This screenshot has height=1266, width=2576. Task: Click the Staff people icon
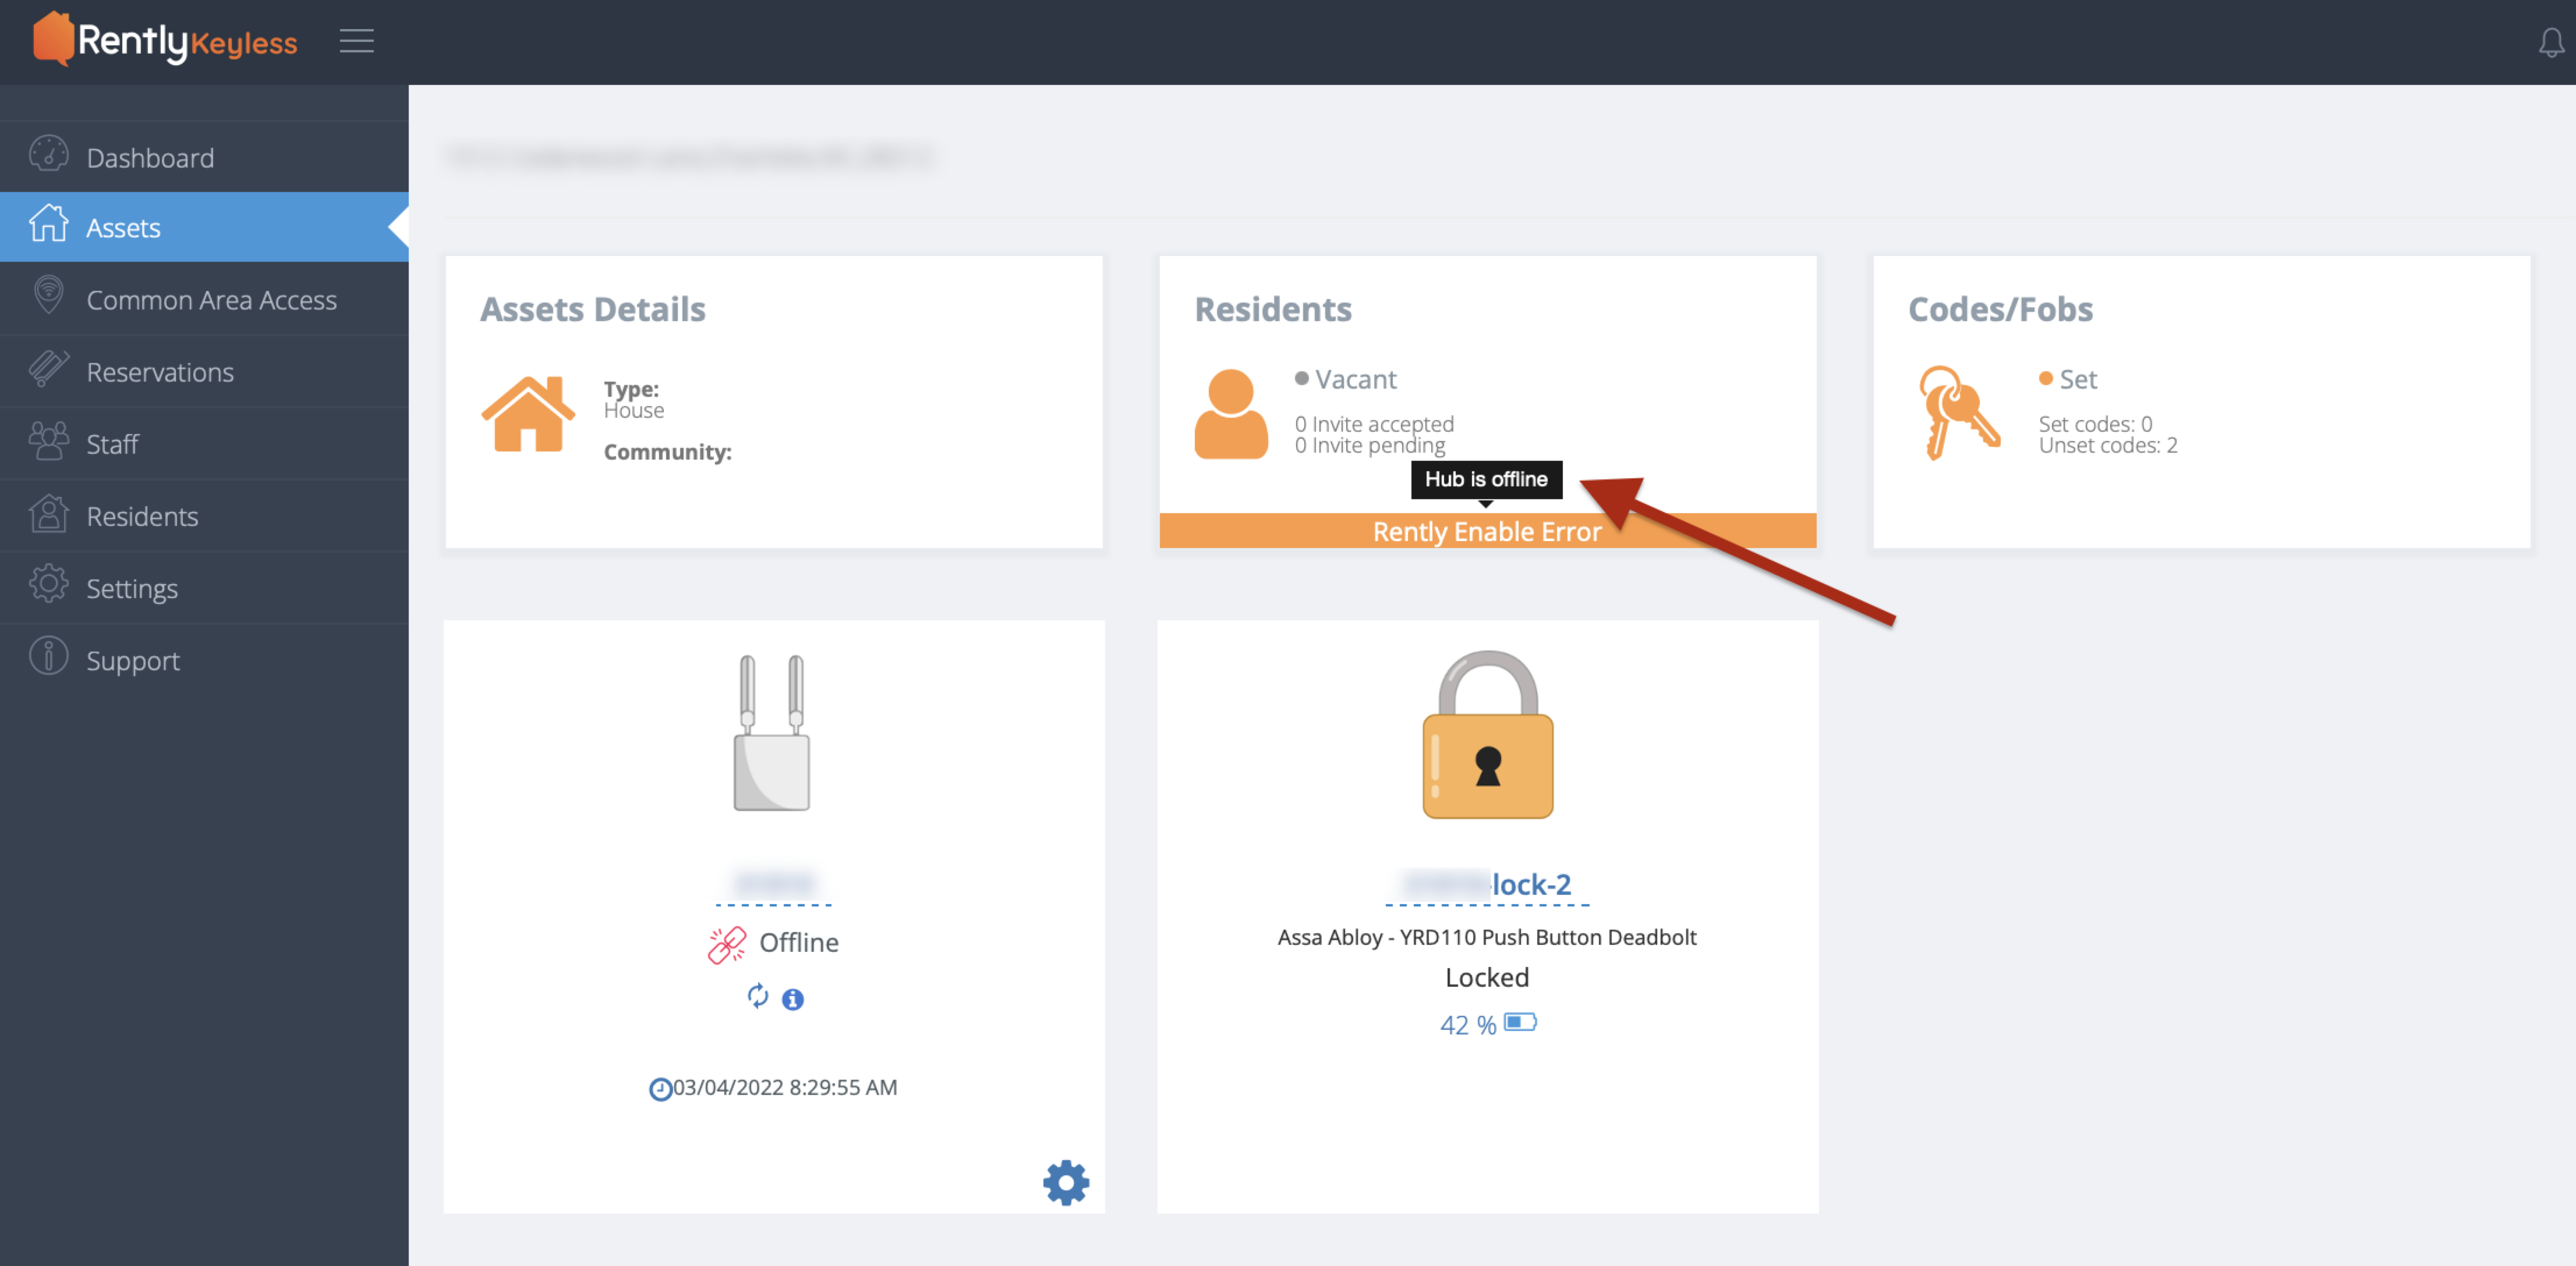(x=48, y=442)
